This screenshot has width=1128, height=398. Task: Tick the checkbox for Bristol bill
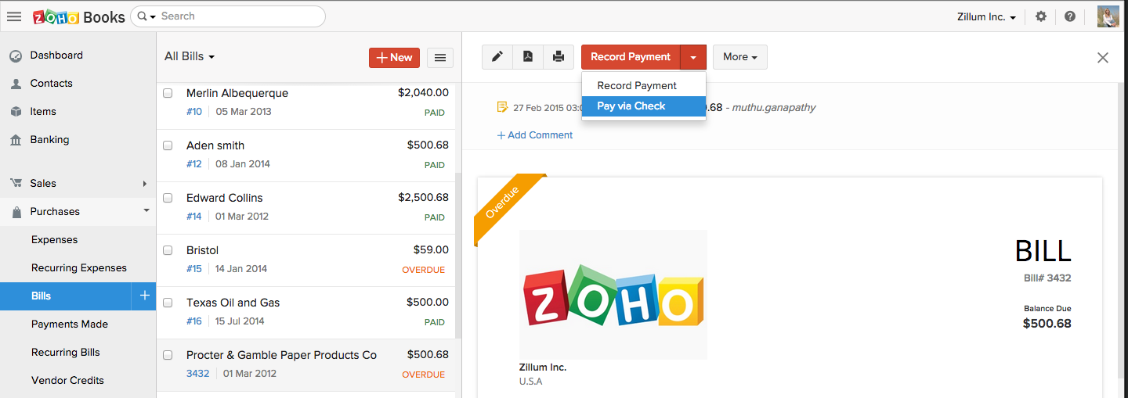(168, 250)
